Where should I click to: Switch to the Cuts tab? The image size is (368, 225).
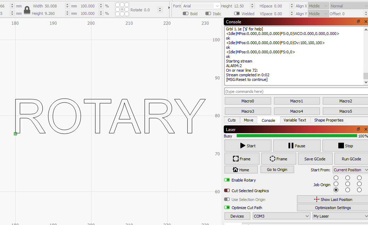point(232,120)
